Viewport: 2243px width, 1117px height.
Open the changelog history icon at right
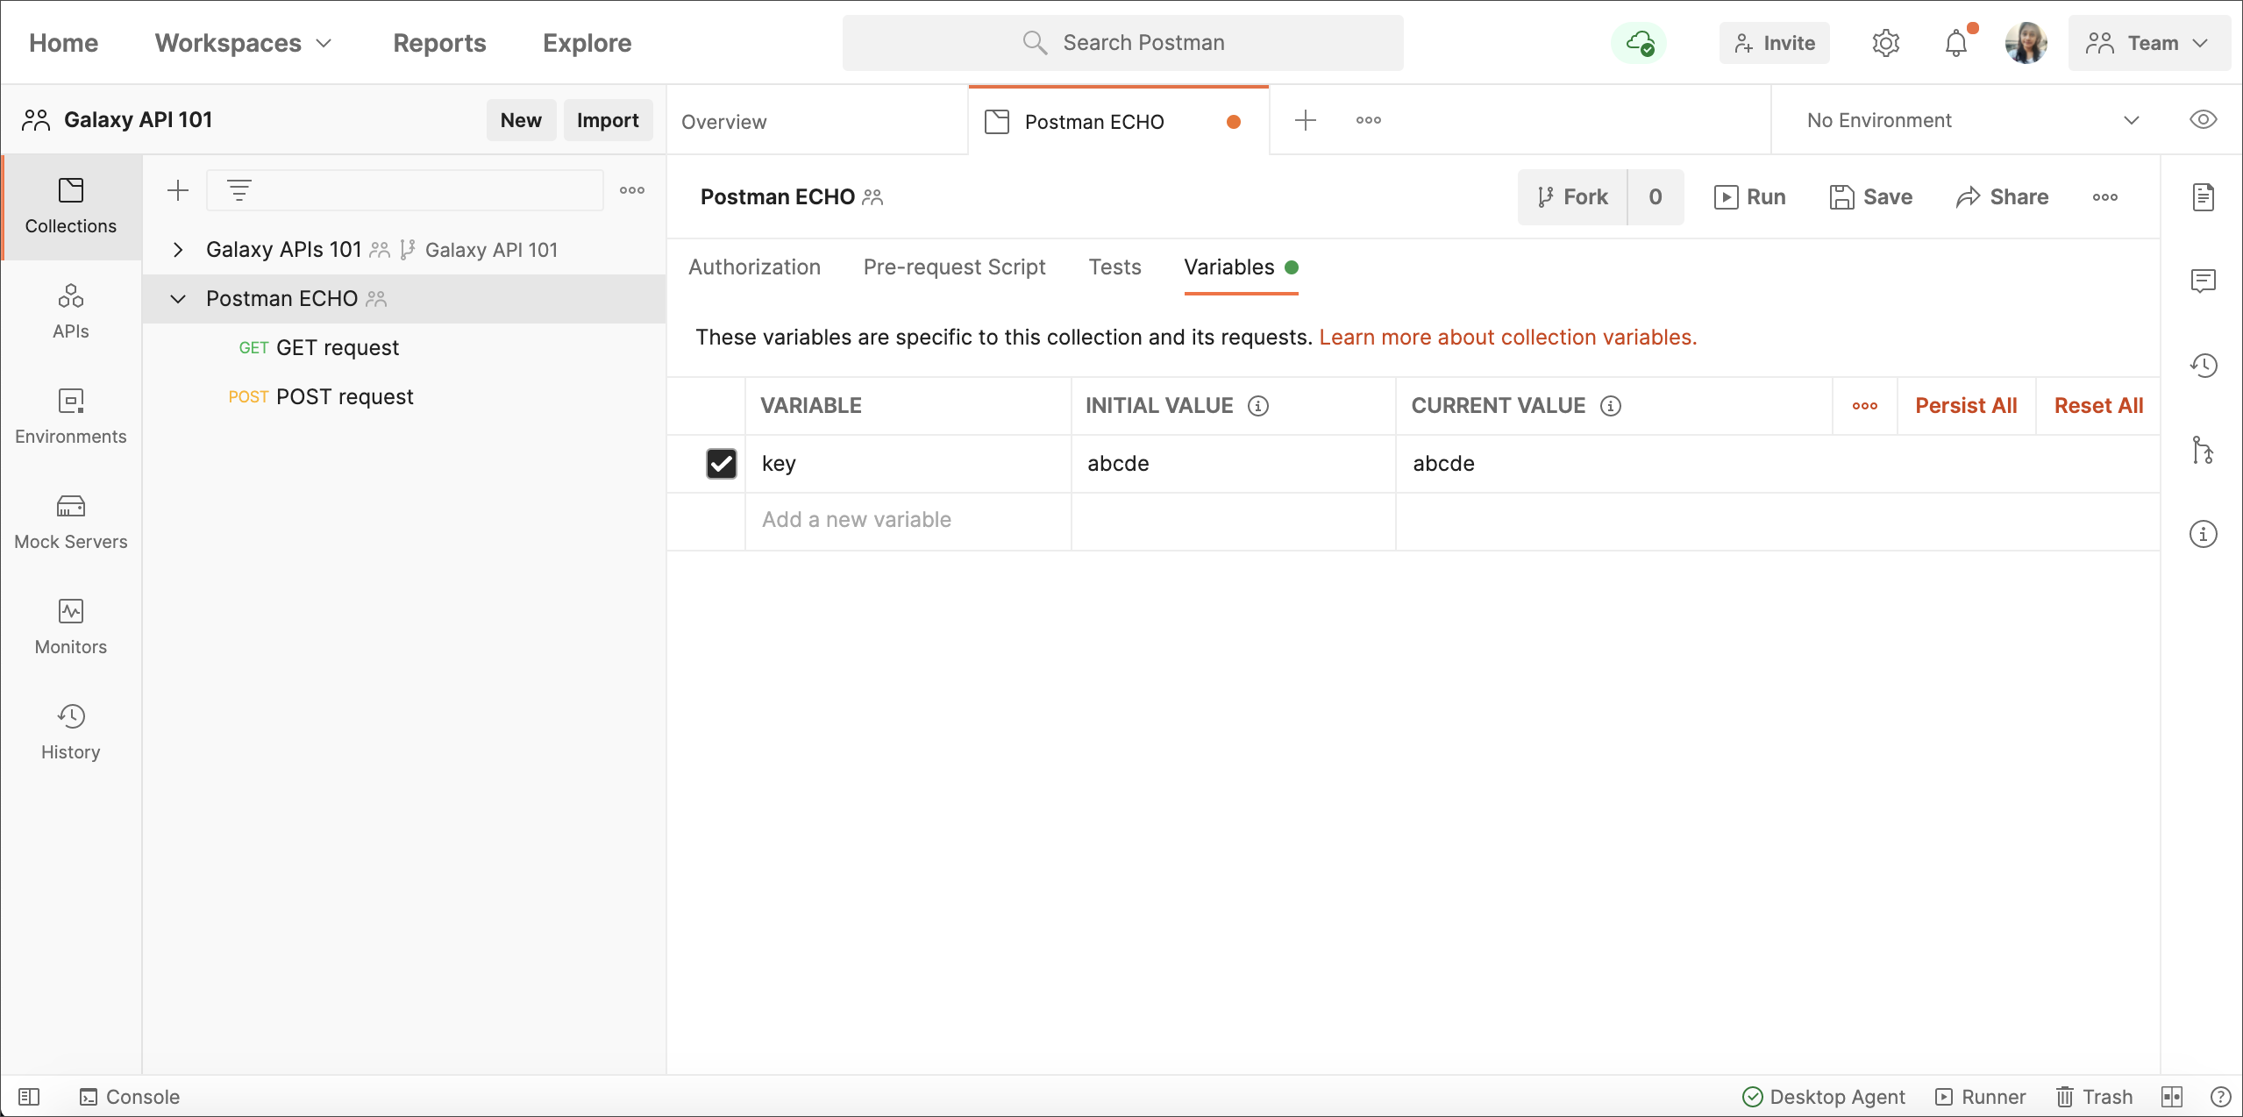pos(2203,366)
